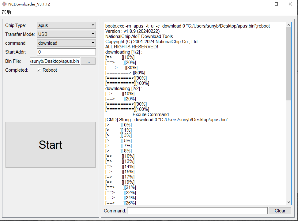Image resolution: width=298 pixels, height=221 pixels.
Task: Toggle the Reboot checkbox
Action: 39,70
